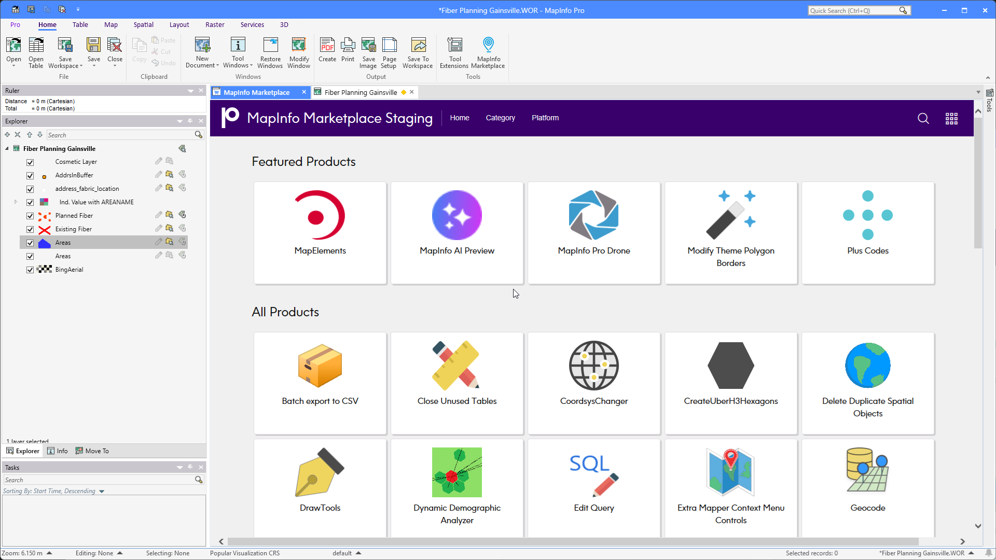This screenshot has height=560, width=996.
Task: Switch to the Info panel tab
Action: point(58,451)
